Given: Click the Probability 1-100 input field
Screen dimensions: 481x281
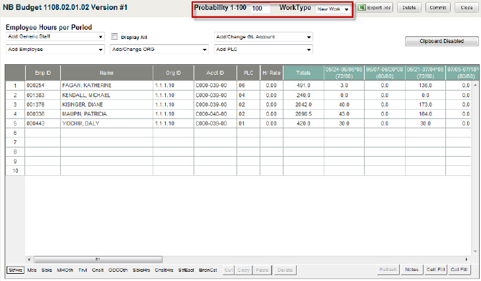Looking at the screenshot, I should pyautogui.click(x=260, y=9).
